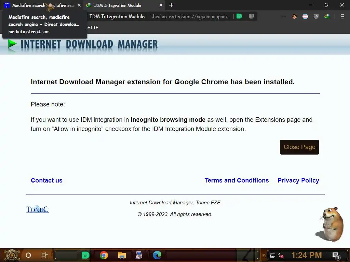Image resolution: width=350 pixels, height=262 pixels.
Task: Open the notification center icon
Action: click(336, 255)
